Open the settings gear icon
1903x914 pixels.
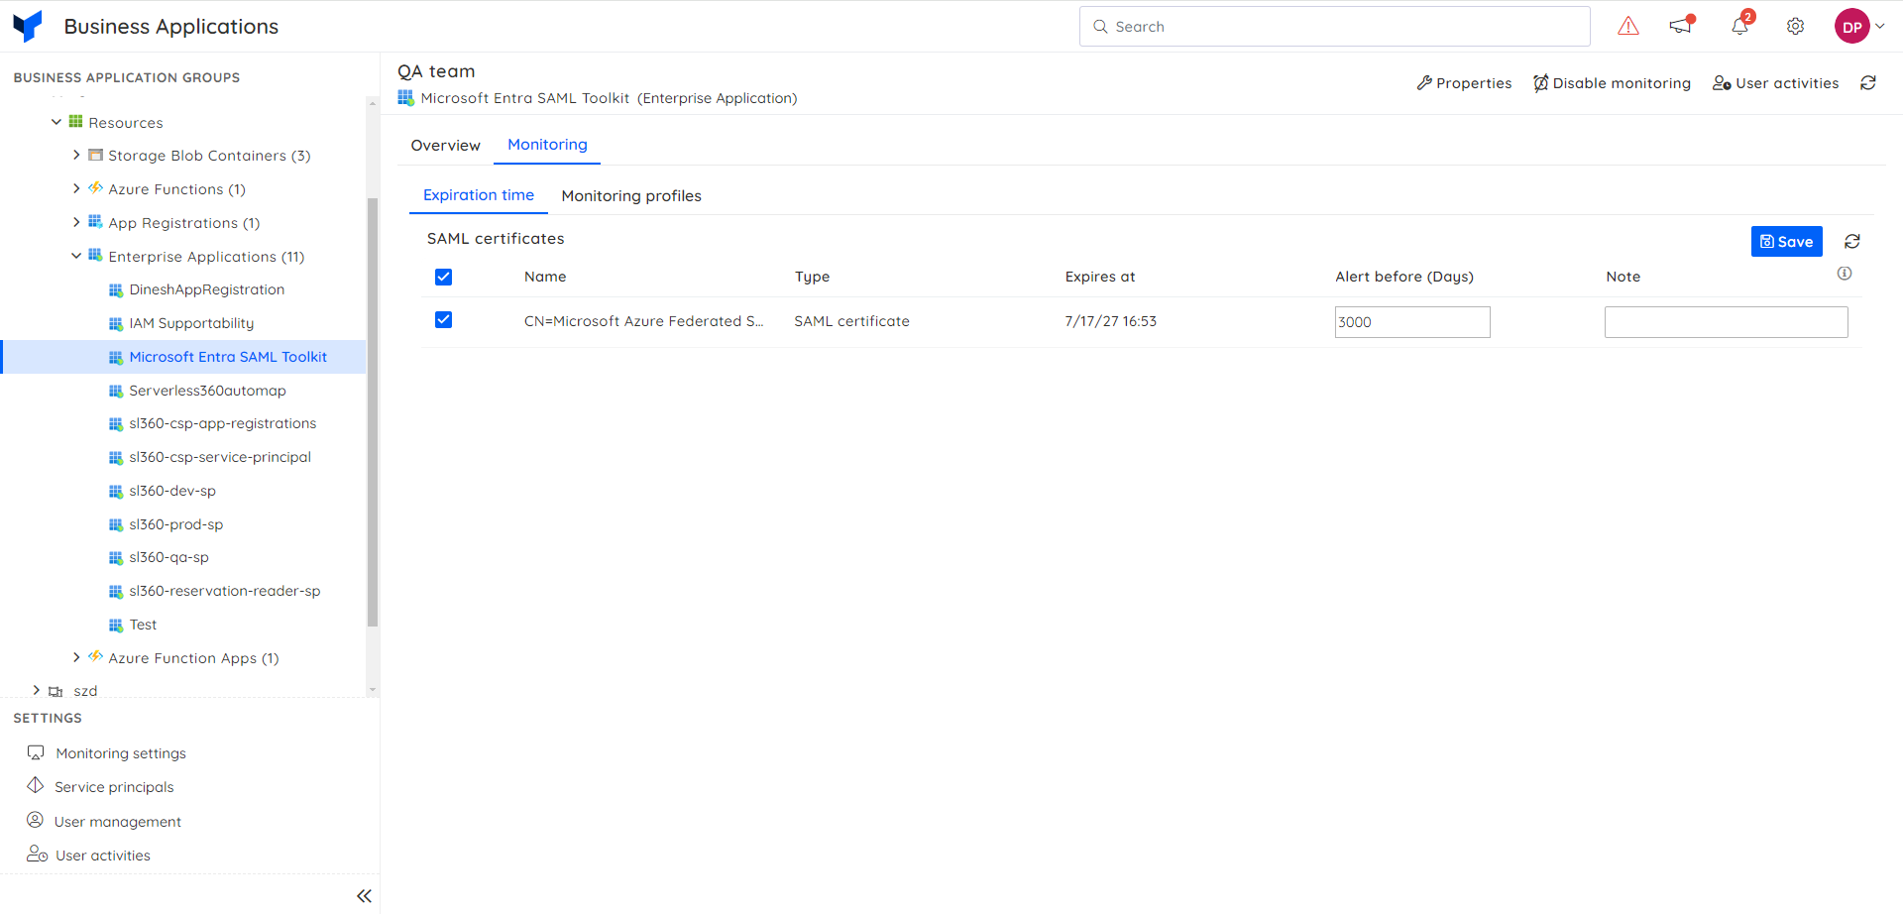click(1795, 27)
